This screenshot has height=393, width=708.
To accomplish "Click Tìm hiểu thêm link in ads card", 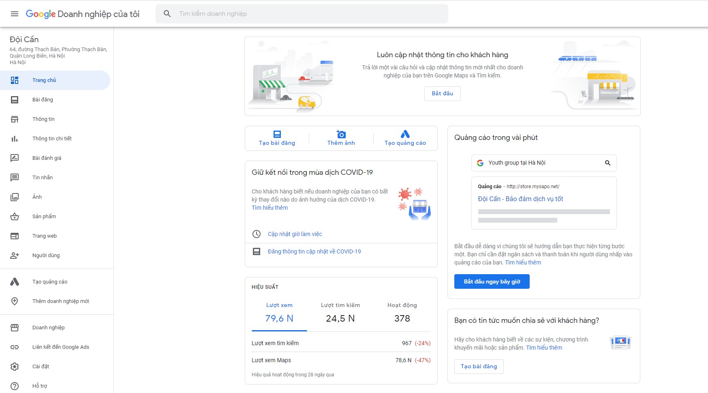I will (x=523, y=262).
